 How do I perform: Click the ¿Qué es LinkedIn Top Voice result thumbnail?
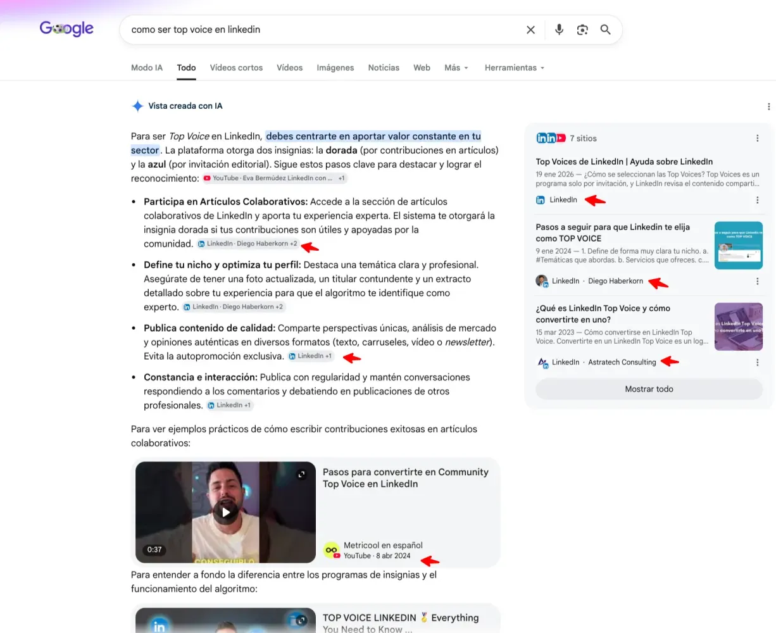pos(739,327)
